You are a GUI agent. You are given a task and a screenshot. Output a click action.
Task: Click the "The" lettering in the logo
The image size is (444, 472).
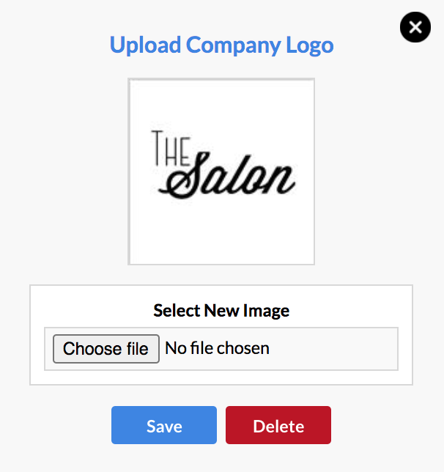pos(171,148)
